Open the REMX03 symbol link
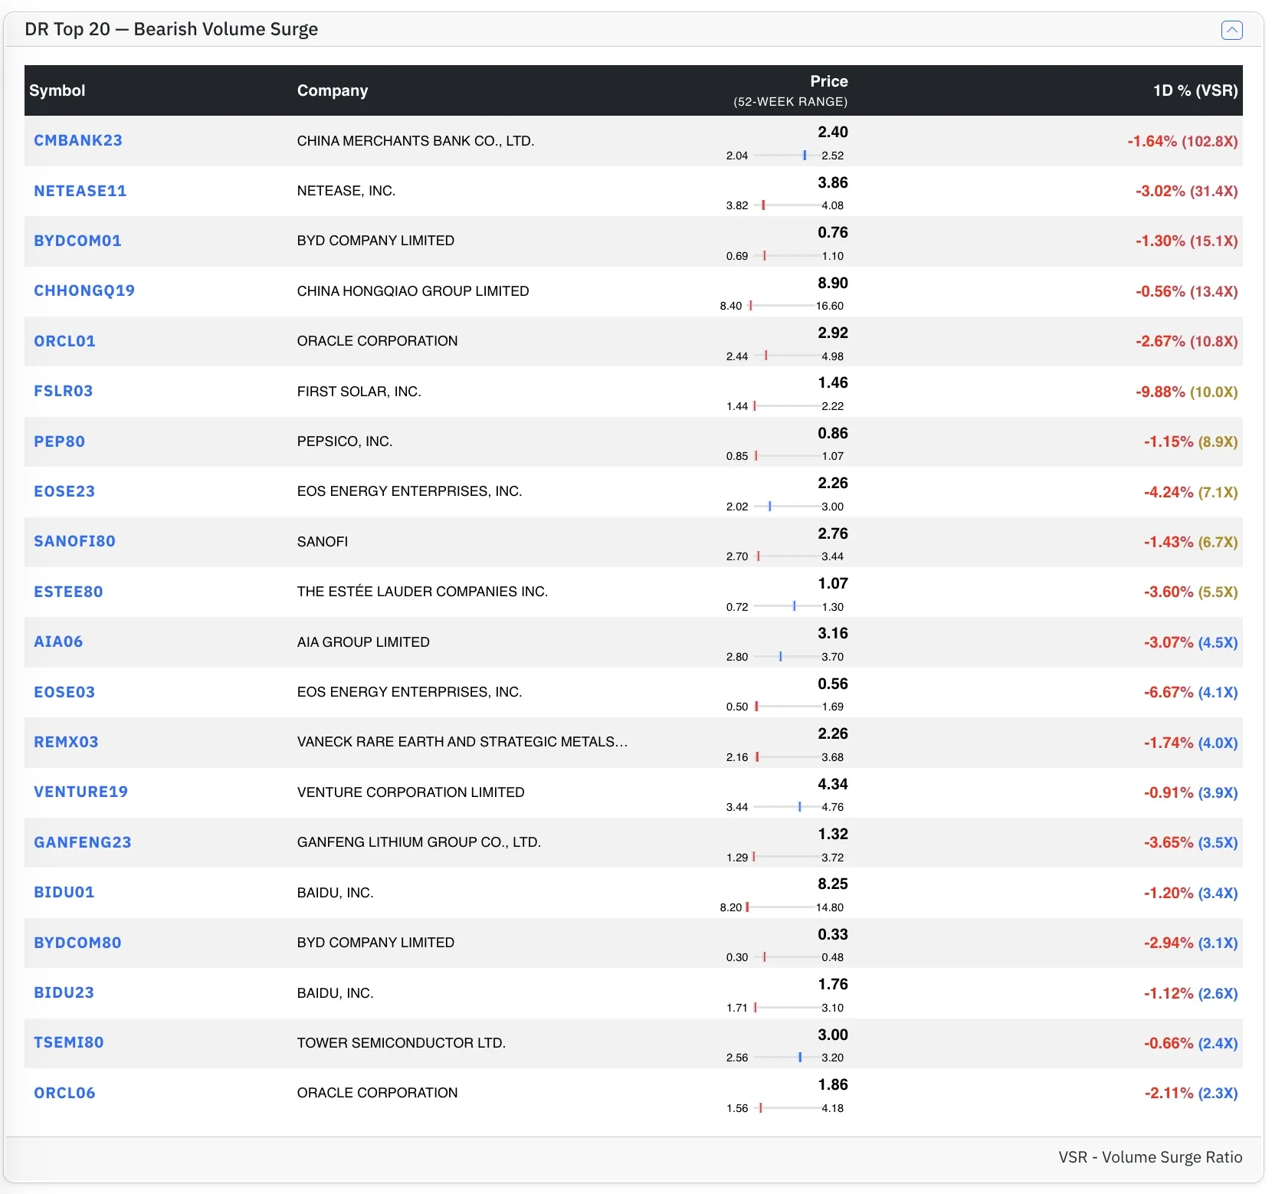 pos(66,742)
